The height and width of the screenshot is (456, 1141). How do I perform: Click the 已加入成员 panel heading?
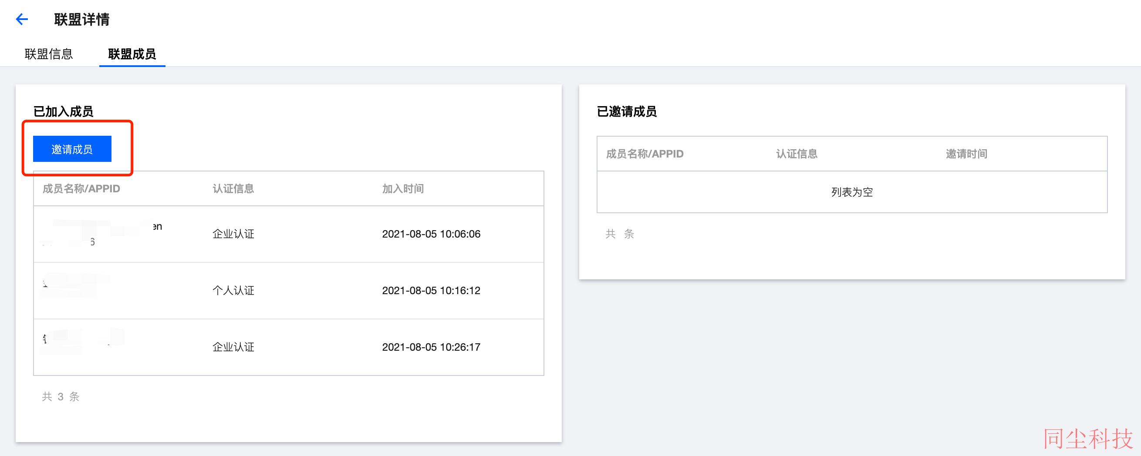point(63,111)
